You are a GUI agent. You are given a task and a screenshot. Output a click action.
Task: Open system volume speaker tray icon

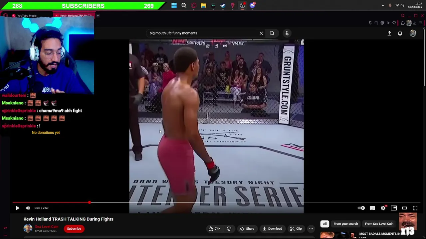(x=402, y=5)
